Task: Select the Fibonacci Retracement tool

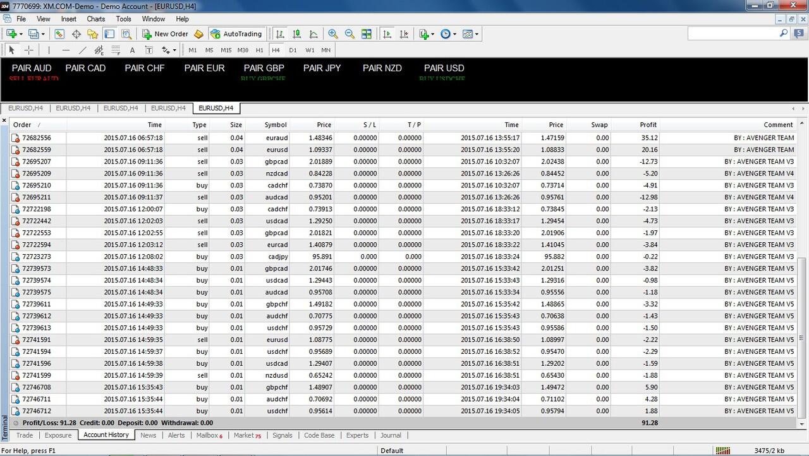Action: tap(115, 50)
